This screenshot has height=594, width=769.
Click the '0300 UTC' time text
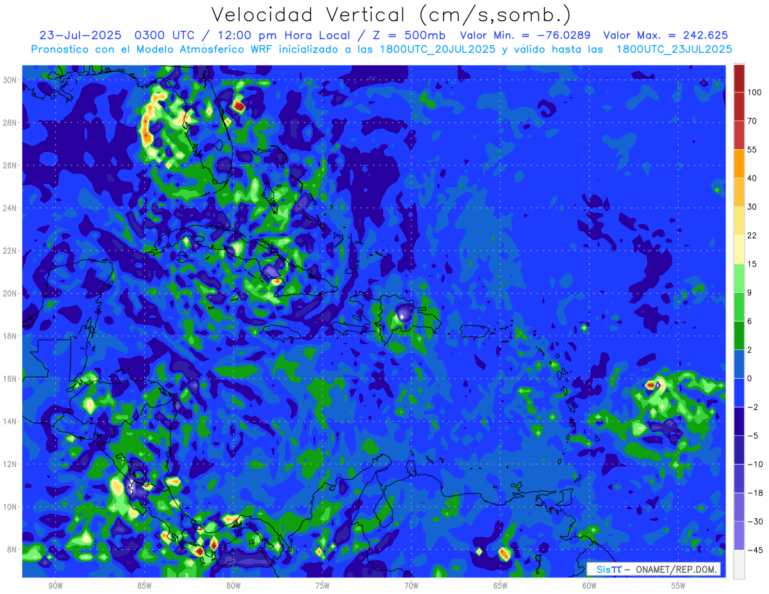click(168, 35)
